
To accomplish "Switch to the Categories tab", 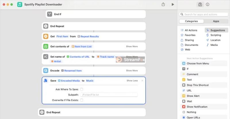I will tap(191, 21).
